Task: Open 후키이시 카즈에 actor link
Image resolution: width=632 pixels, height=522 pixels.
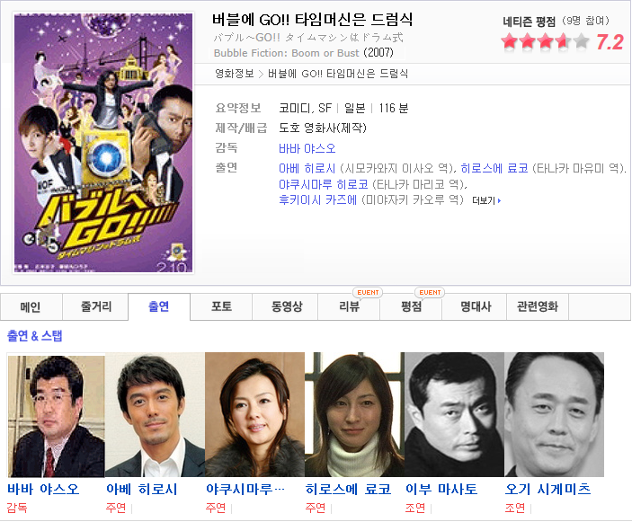Action: (317, 199)
